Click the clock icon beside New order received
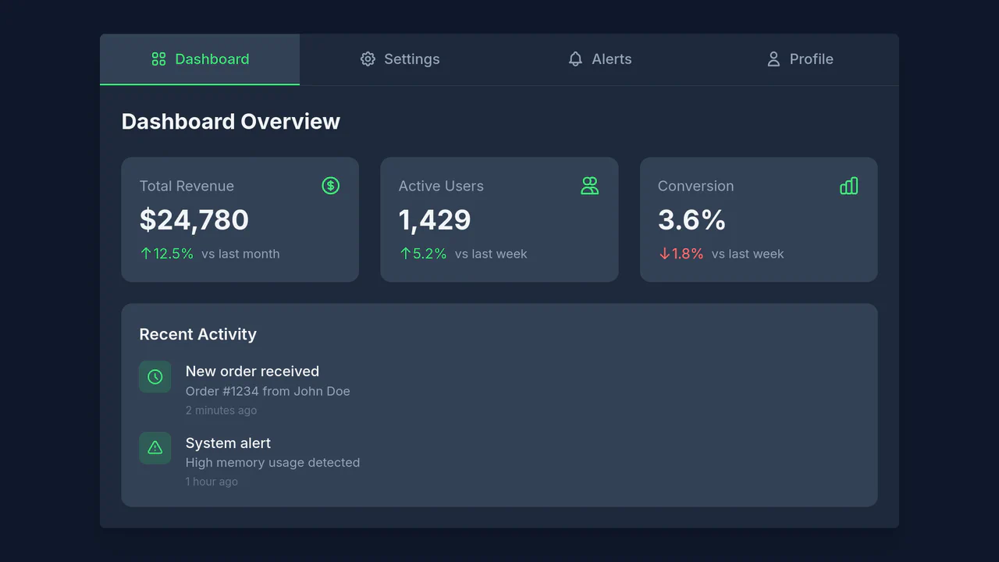The image size is (999, 562). coord(155,377)
